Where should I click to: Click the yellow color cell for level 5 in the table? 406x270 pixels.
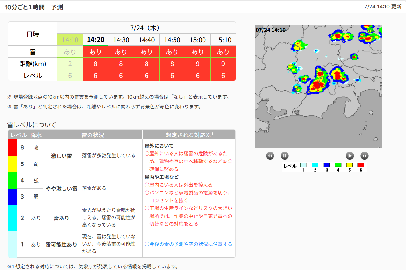tap(12, 164)
